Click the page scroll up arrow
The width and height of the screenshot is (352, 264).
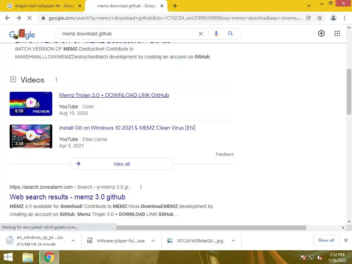349,27
